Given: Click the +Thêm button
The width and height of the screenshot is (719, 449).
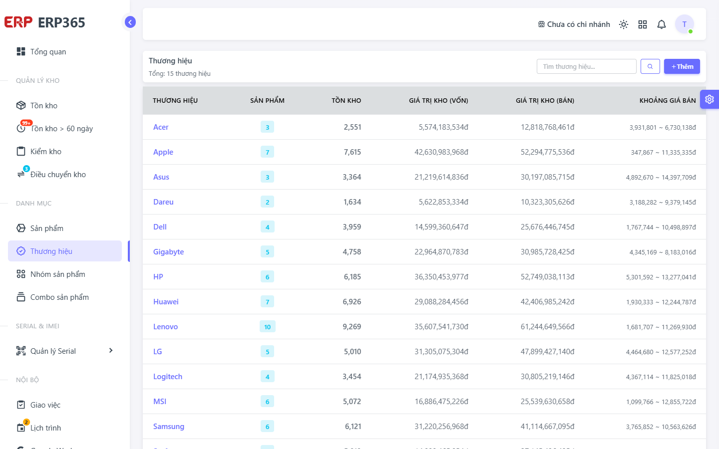Looking at the screenshot, I should tap(682, 66).
